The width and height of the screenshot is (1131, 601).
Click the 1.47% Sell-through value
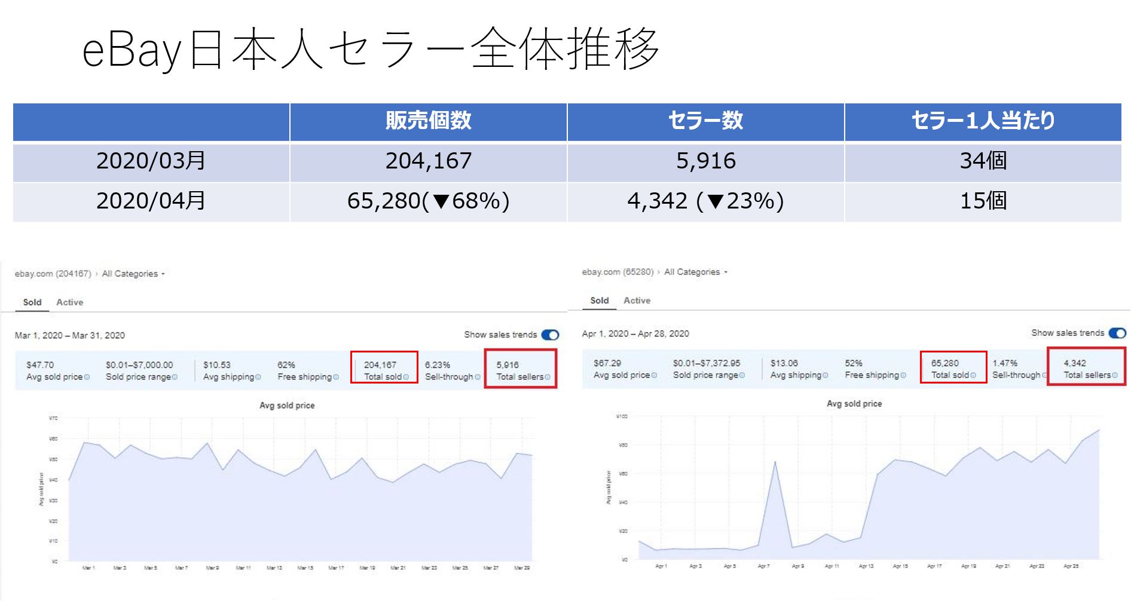pyautogui.click(x=1005, y=363)
